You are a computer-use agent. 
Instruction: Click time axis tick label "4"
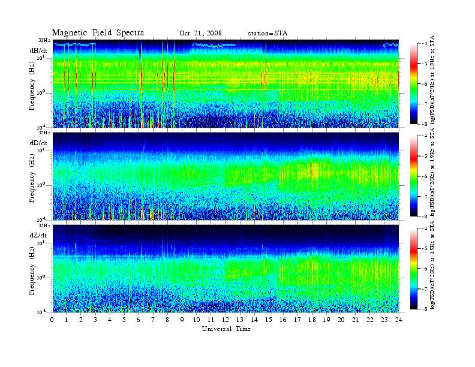coord(110,320)
